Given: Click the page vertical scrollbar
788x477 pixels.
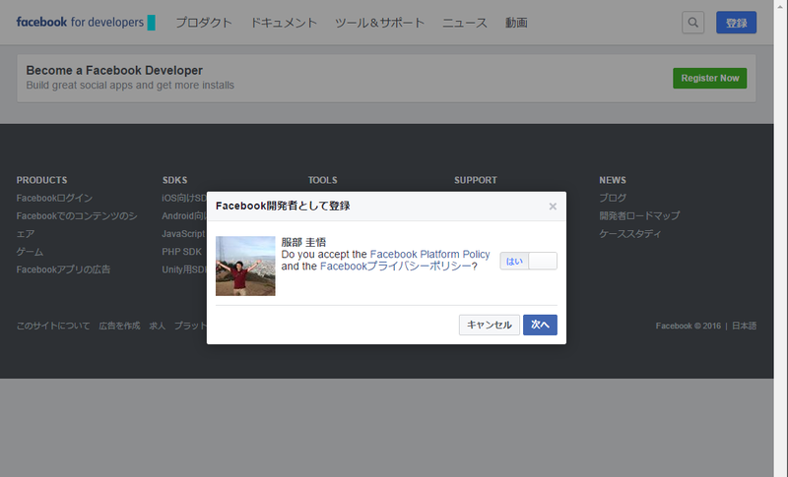Looking at the screenshot, I should [781, 238].
